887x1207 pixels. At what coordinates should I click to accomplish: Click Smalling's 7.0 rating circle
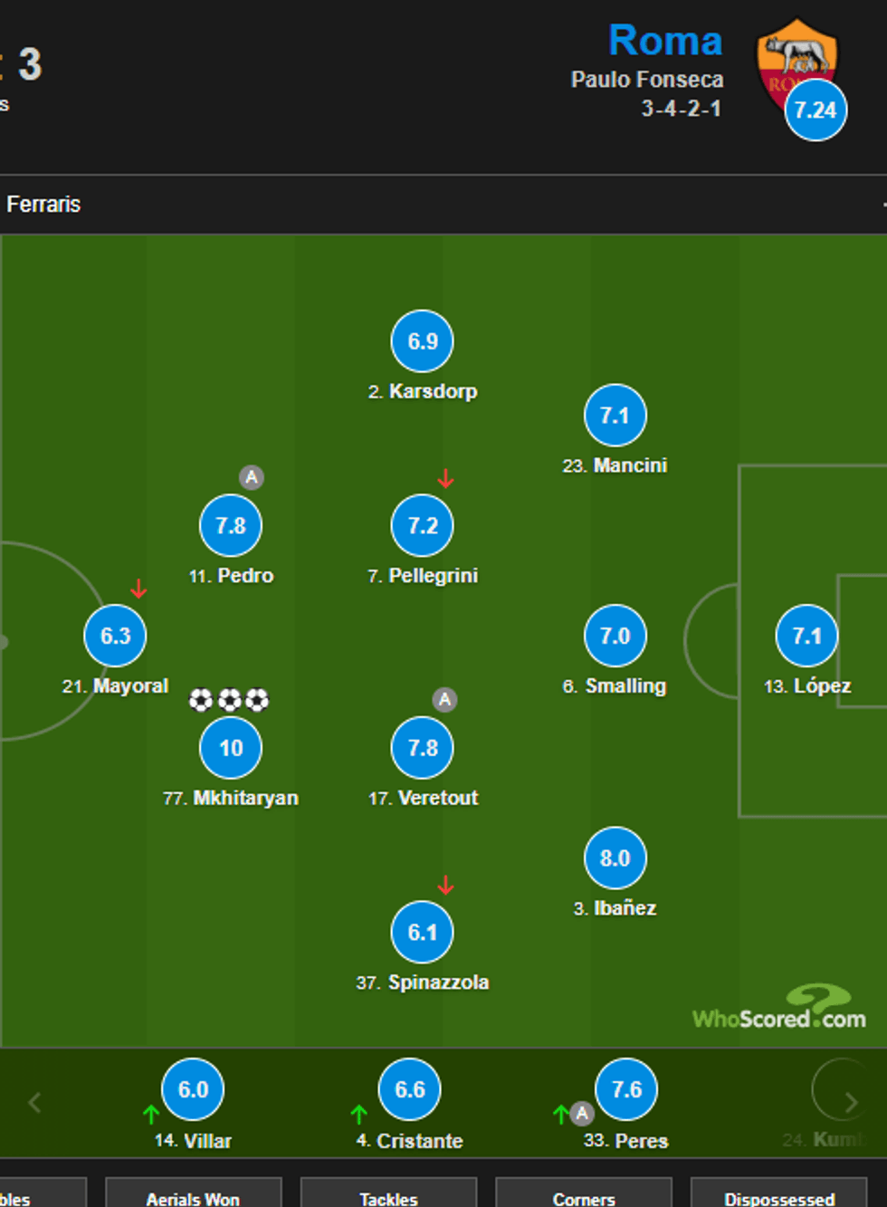[615, 636]
